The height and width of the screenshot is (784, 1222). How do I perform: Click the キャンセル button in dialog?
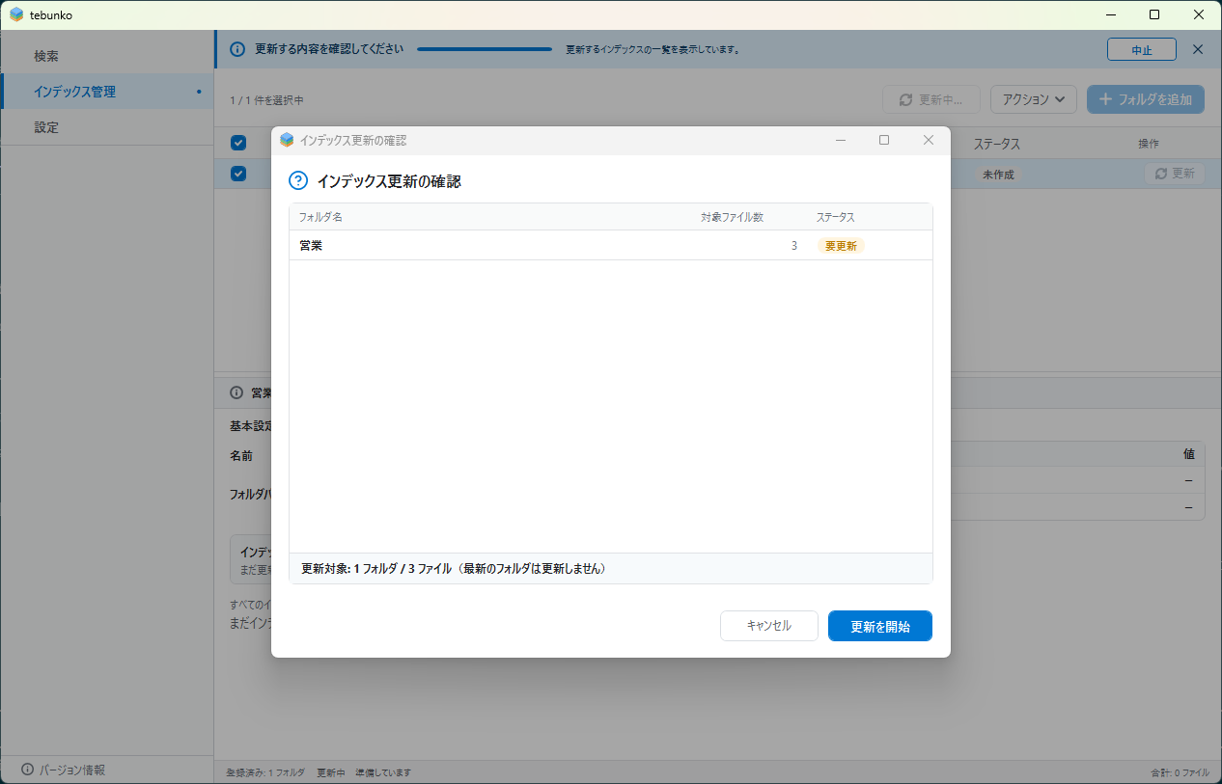tap(768, 626)
